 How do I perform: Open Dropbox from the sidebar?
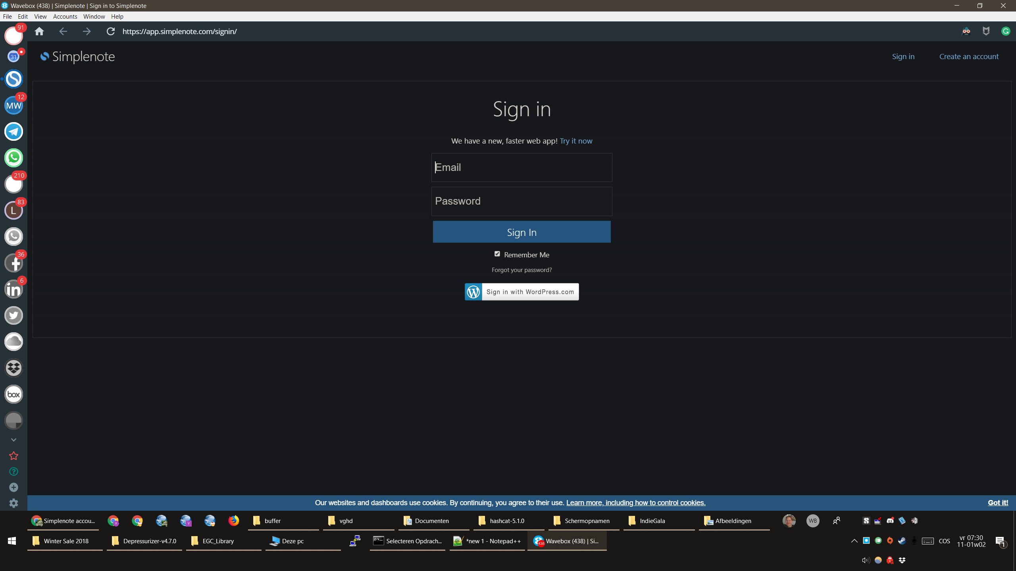[13, 368]
